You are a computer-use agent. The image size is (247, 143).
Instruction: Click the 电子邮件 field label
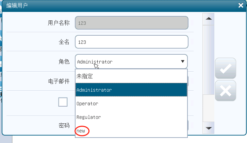point(59,81)
